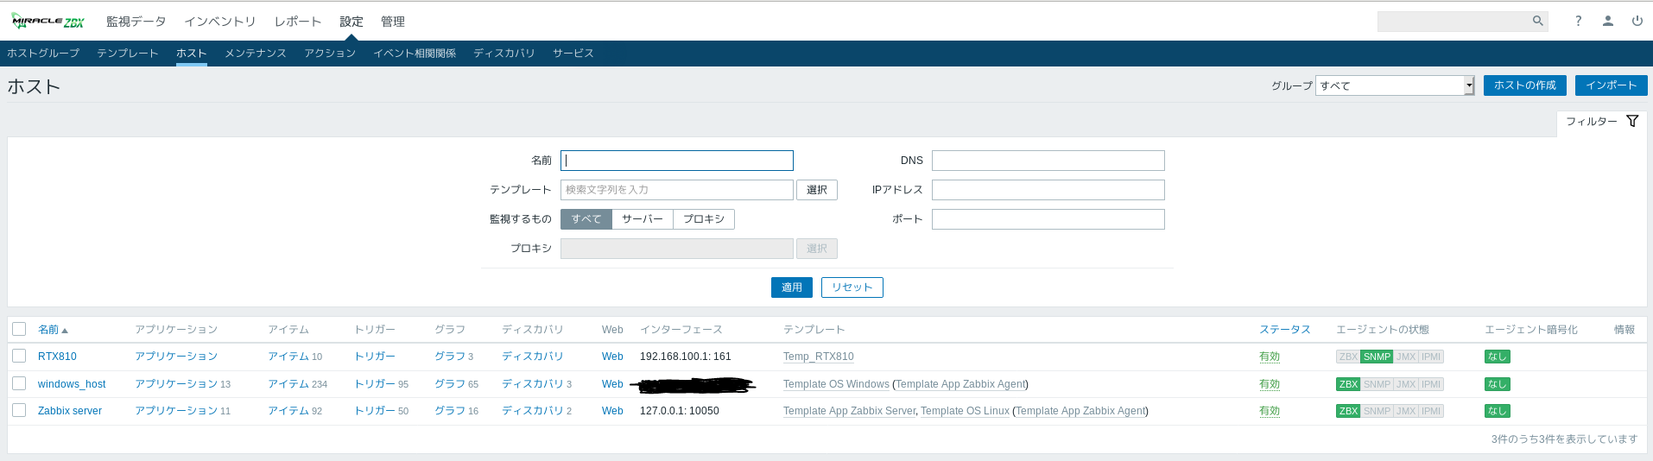1653x461 pixels.
Task: Click the search magnifier icon
Action: pyautogui.click(x=1537, y=21)
